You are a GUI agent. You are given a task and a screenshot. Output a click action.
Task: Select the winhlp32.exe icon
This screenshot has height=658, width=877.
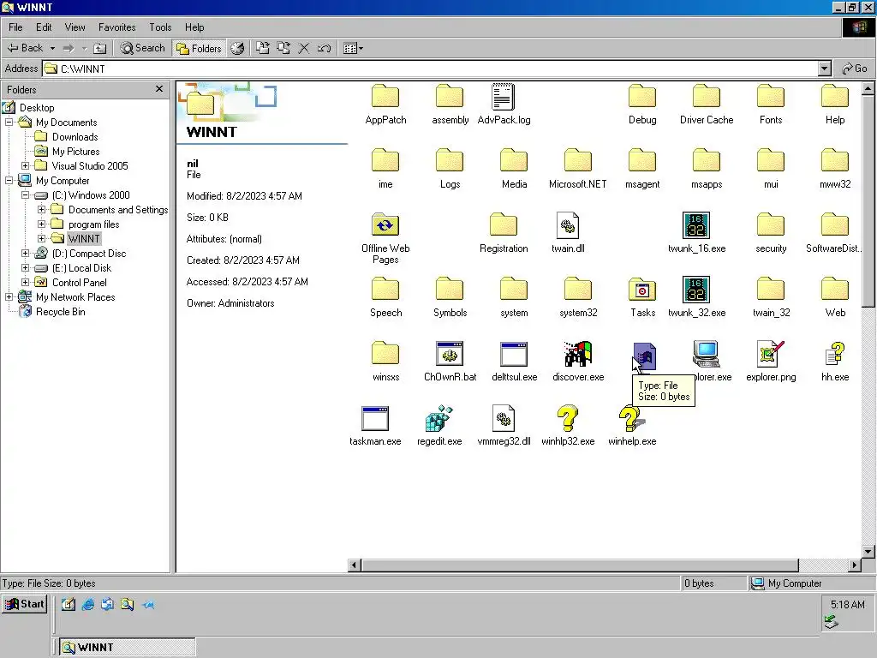click(x=567, y=418)
